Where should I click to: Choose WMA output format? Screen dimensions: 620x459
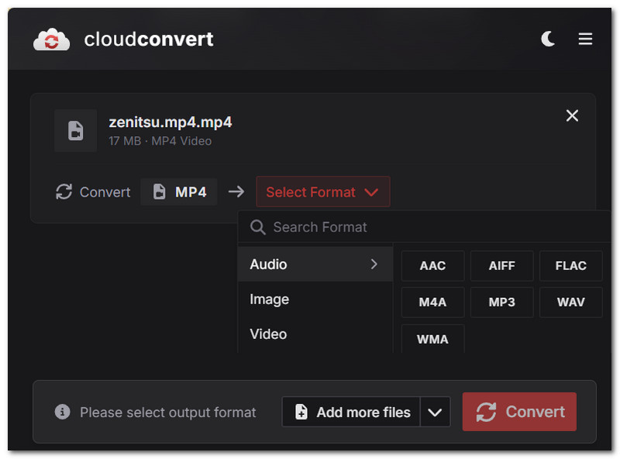[432, 339]
